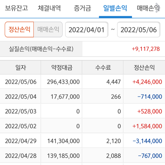The height and width of the screenshot is (165, 165).
Task: Open the end date 2022/05/06 picker
Action: (x=139, y=30)
